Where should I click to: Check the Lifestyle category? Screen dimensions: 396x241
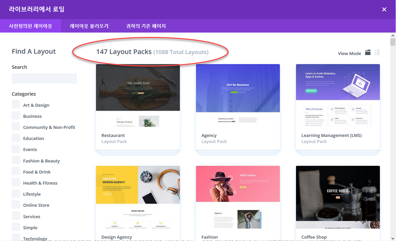(x=16, y=193)
